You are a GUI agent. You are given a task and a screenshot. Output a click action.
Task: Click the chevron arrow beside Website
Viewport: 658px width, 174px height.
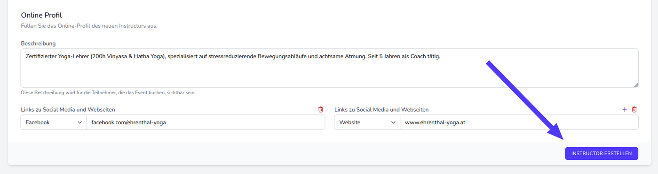click(393, 122)
